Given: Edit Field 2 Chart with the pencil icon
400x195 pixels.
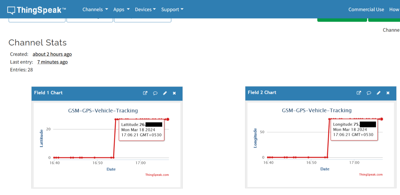Looking at the screenshot, I should [x=378, y=93].
